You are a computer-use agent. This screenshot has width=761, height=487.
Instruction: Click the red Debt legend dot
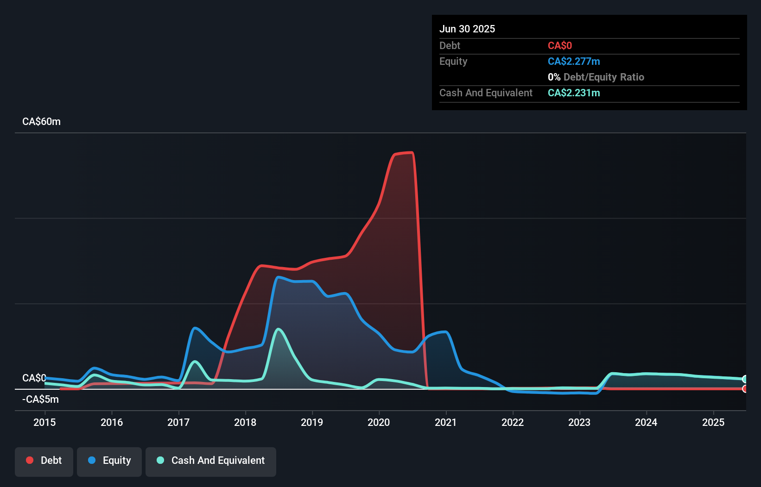pyautogui.click(x=30, y=460)
